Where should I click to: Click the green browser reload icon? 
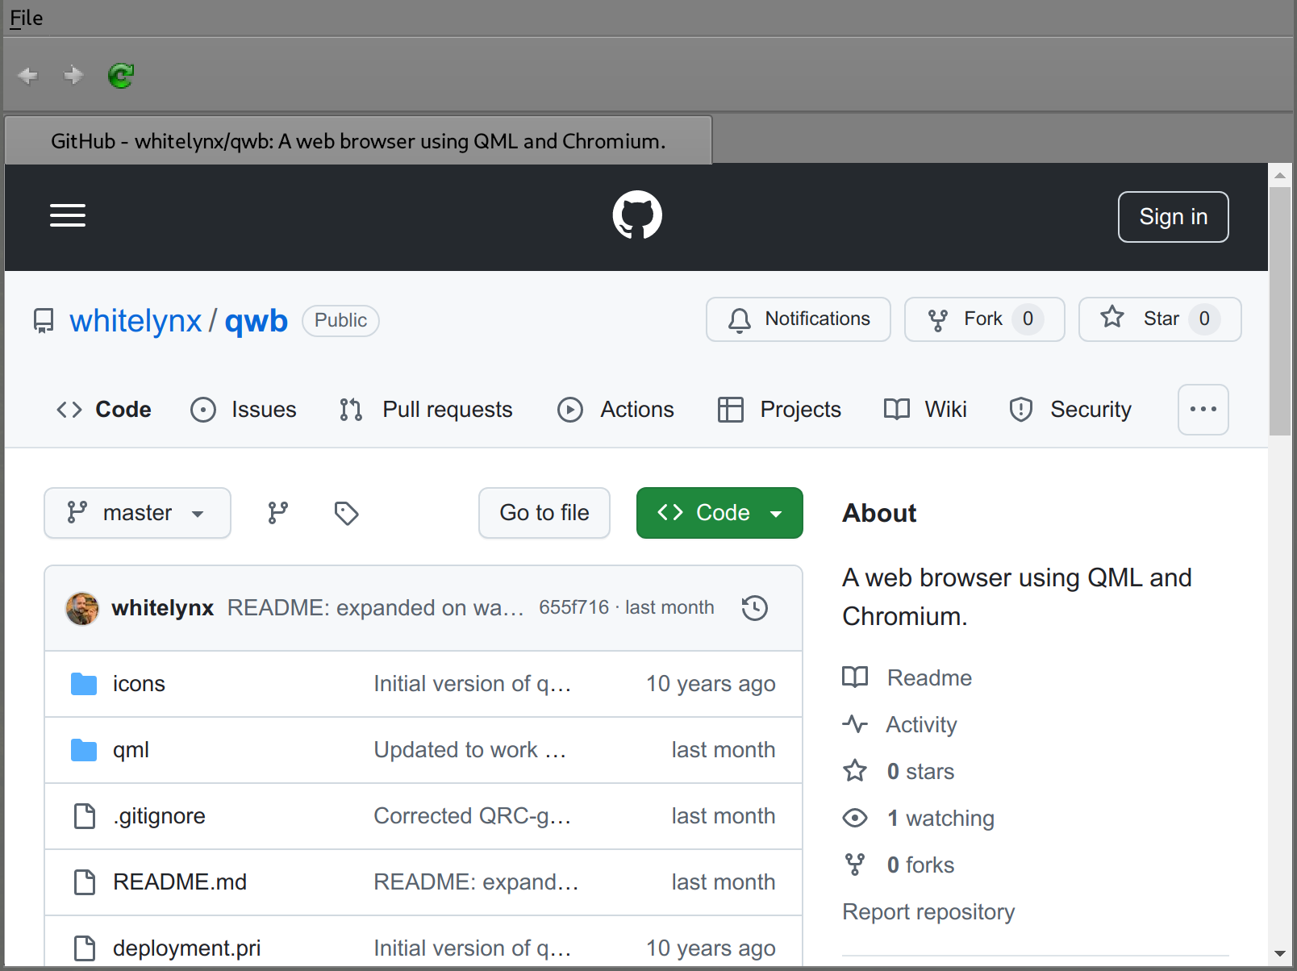(121, 76)
